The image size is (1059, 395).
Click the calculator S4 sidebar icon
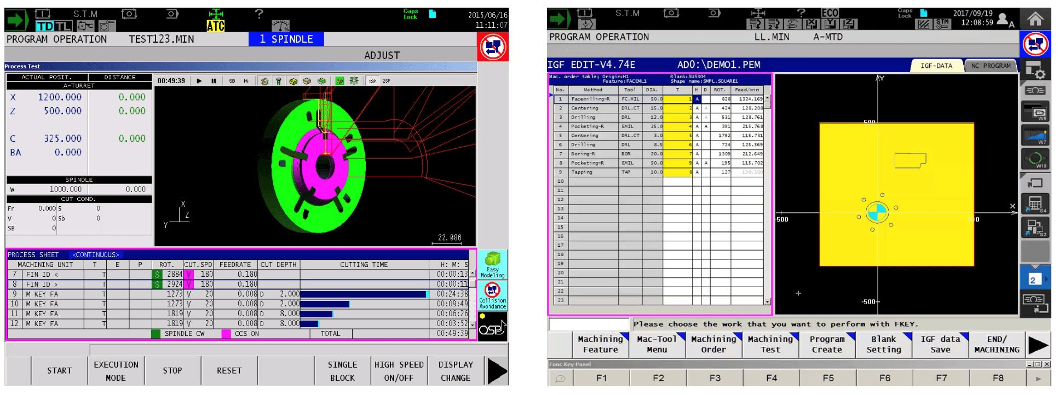1034,204
